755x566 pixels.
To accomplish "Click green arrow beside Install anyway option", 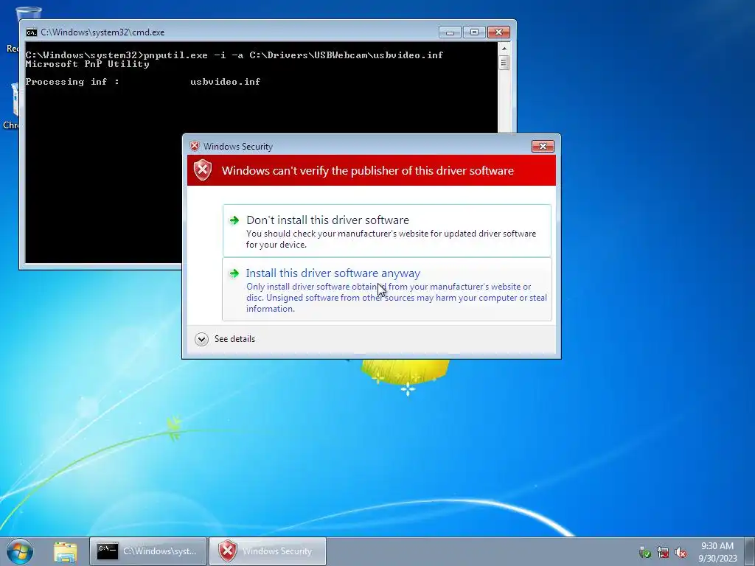I will point(234,273).
